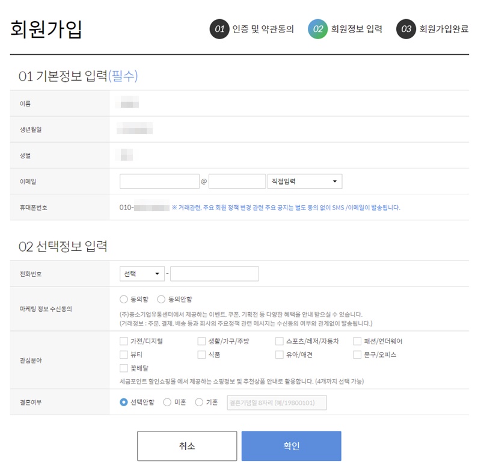
Task: Click the 전화번호 row label
Action: click(x=31, y=274)
